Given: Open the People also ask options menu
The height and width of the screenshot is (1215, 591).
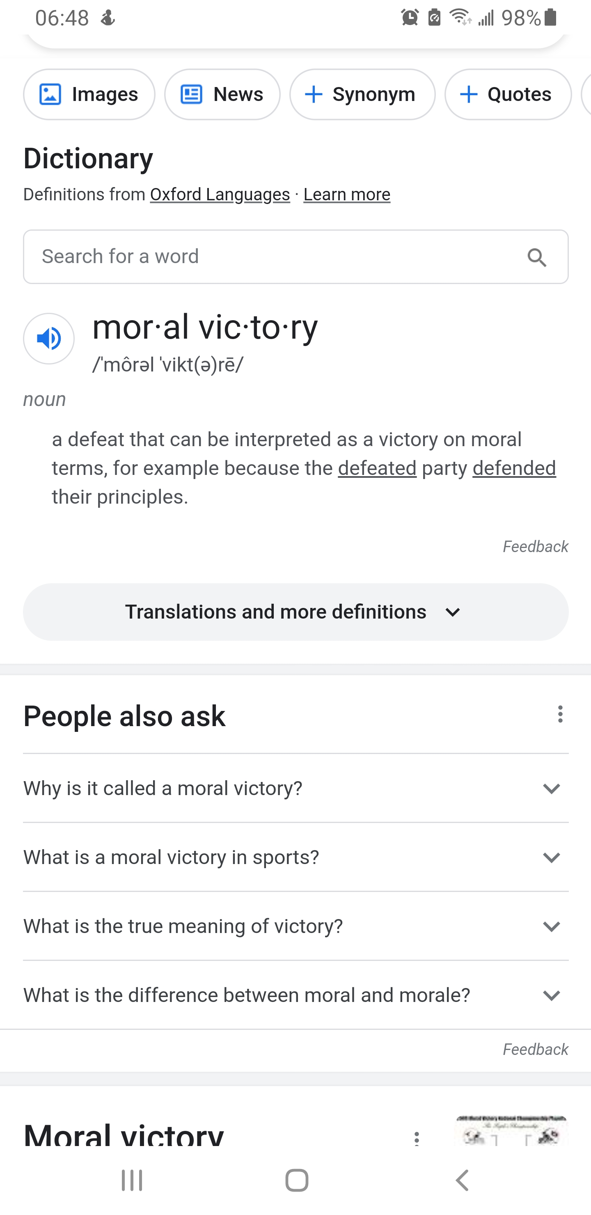Looking at the screenshot, I should coord(560,714).
